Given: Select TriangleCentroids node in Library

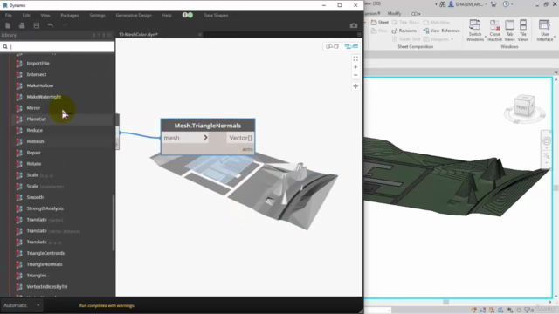Looking at the screenshot, I should (45, 253).
